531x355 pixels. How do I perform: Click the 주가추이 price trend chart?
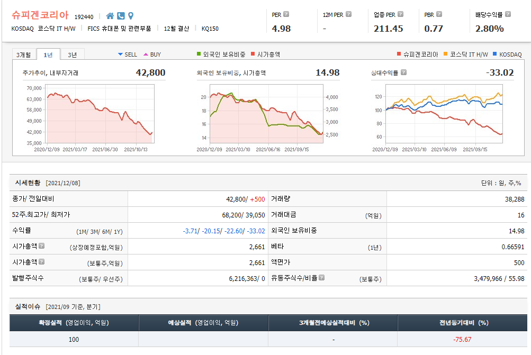point(101,113)
